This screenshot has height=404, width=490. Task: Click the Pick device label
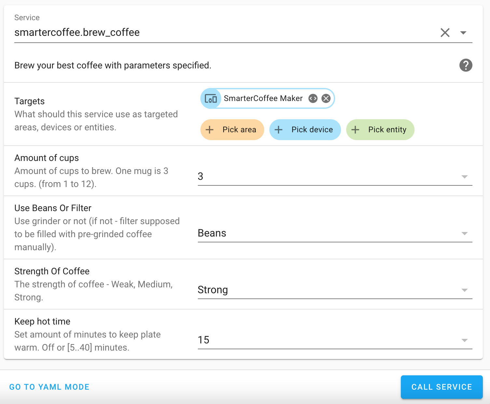pyautogui.click(x=312, y=130)
